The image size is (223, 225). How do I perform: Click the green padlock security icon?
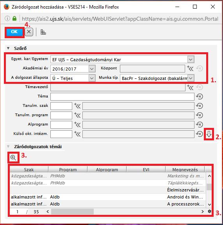coord(14,18)
